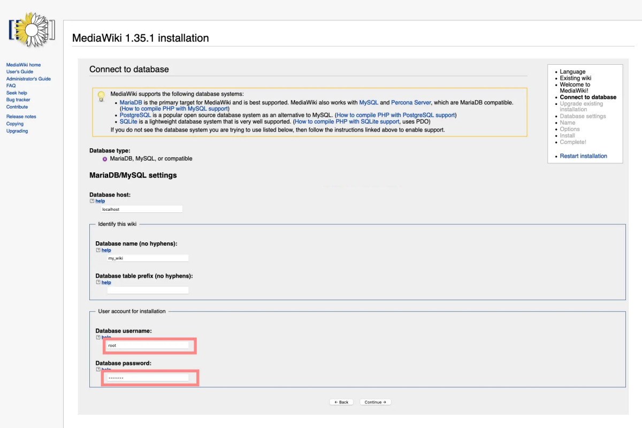
Task: Select MariaDB, MySQL, or compatible radio button
Action: pyautogui.click(x=105, y=159)
